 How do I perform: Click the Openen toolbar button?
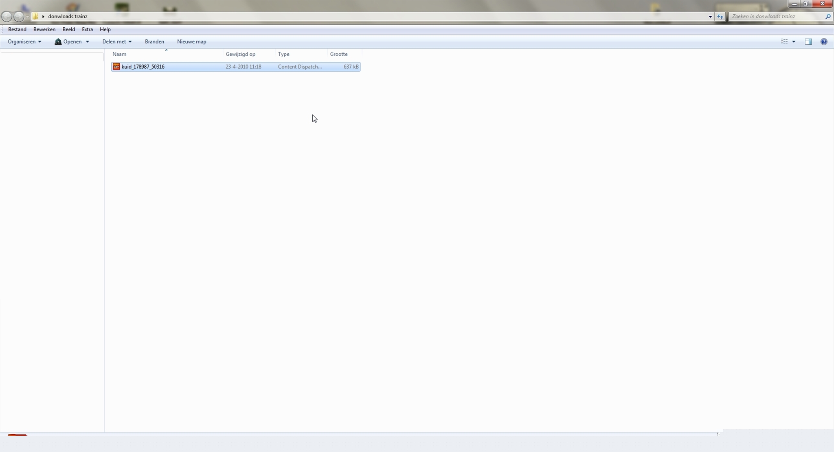(68, 41)
